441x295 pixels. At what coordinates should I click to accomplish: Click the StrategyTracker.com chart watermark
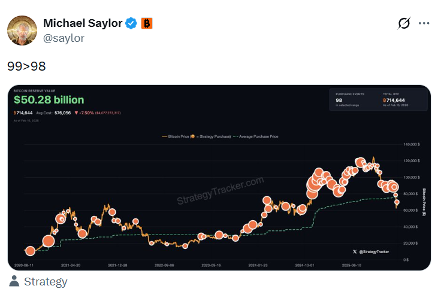point(220,190)
